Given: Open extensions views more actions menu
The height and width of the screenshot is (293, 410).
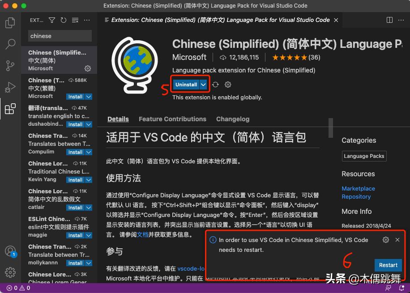Looking at the screenshot, I should [87, 20].
